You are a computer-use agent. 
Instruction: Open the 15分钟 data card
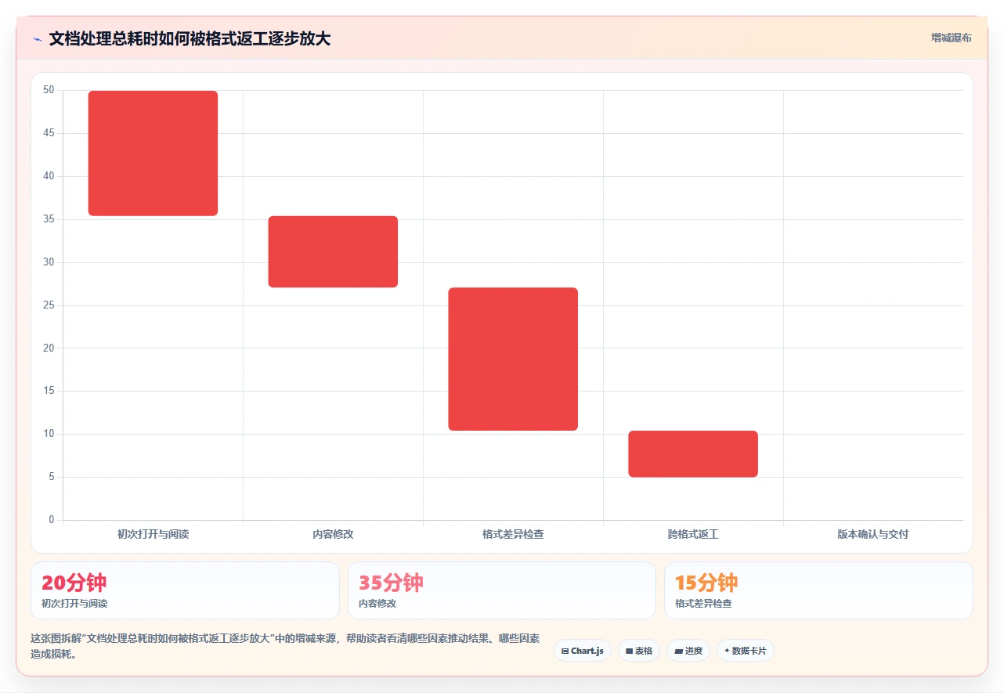[818, 590]
